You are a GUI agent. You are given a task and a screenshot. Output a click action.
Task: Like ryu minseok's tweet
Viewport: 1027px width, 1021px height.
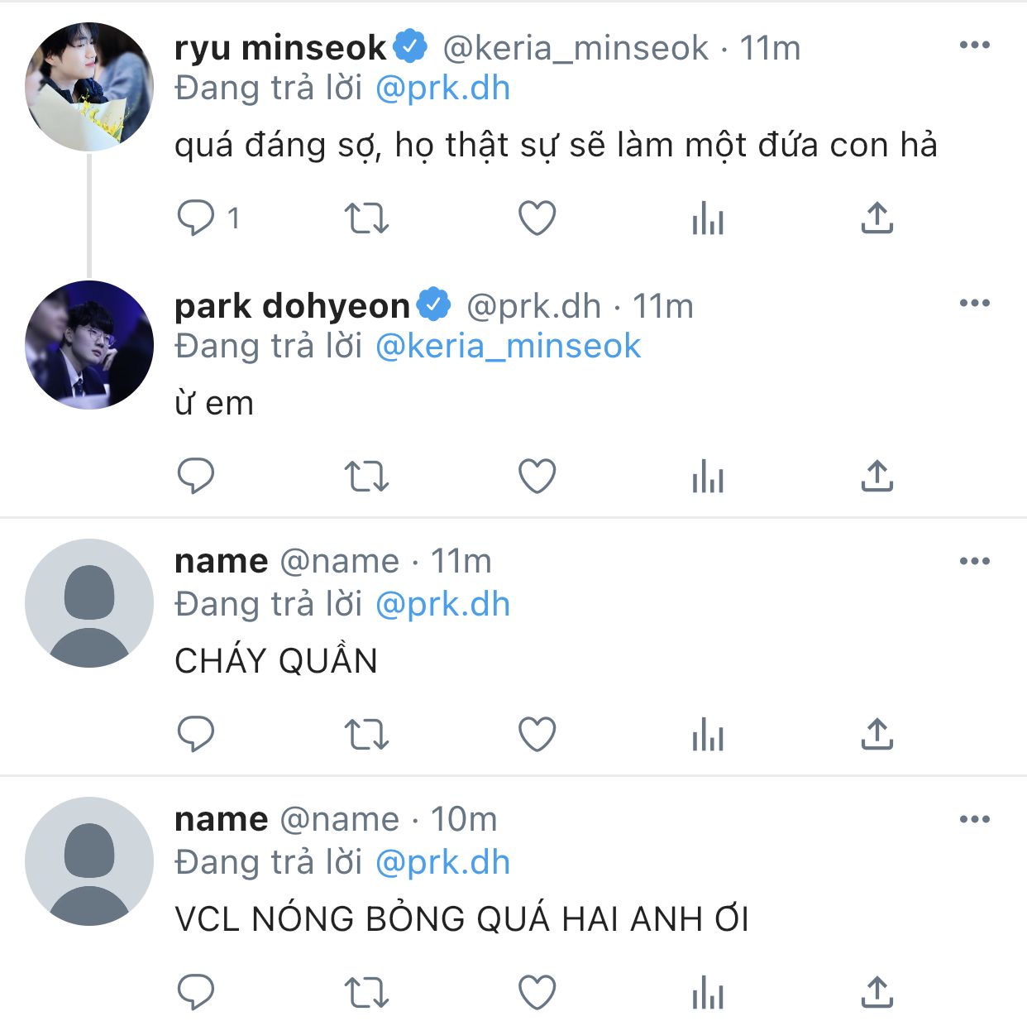coord(537,218)
